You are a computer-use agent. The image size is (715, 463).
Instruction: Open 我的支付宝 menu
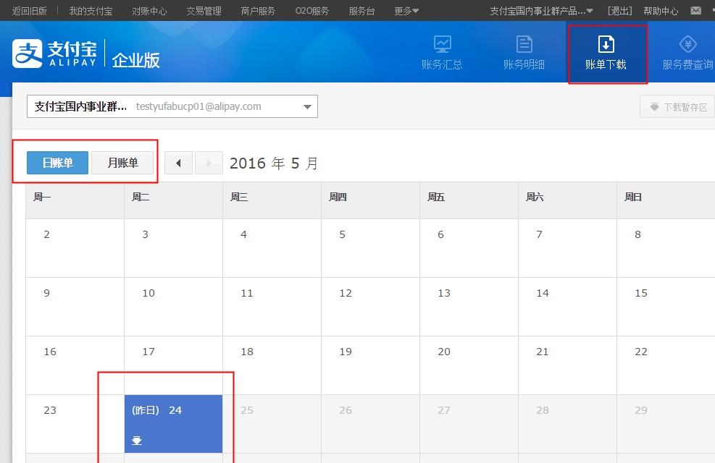pos(91,10)
